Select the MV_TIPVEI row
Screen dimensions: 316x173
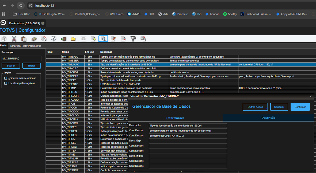point(87,155)
